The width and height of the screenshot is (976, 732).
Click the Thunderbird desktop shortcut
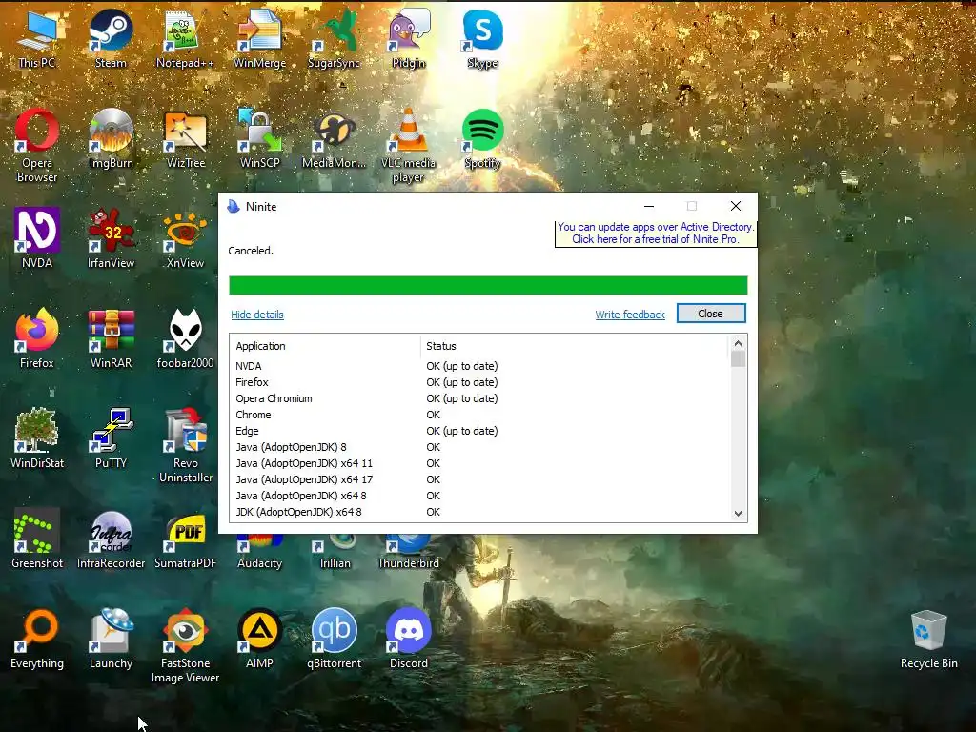coord(408,553)
